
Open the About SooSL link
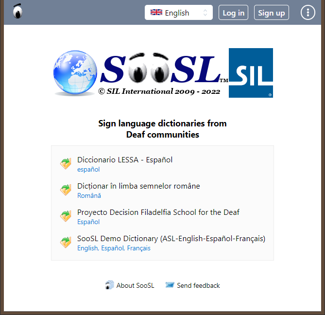135,285
